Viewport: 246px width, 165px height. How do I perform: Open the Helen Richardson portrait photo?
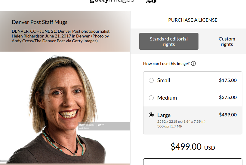(x=65, y=108)
